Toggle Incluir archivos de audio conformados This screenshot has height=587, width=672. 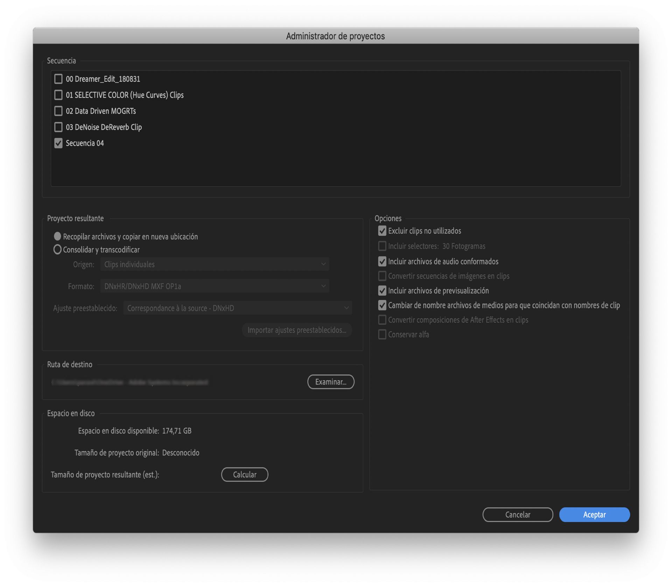click(382, 262)
